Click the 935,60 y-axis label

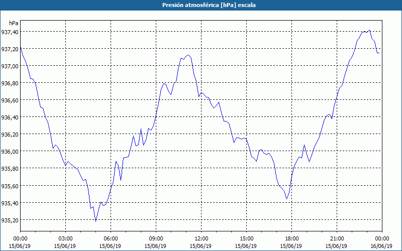[x=10, y=186]
